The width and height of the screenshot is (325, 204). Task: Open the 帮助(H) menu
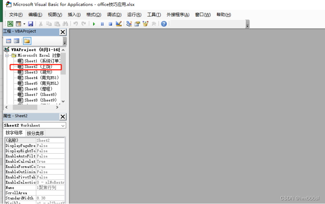[224, 15]
